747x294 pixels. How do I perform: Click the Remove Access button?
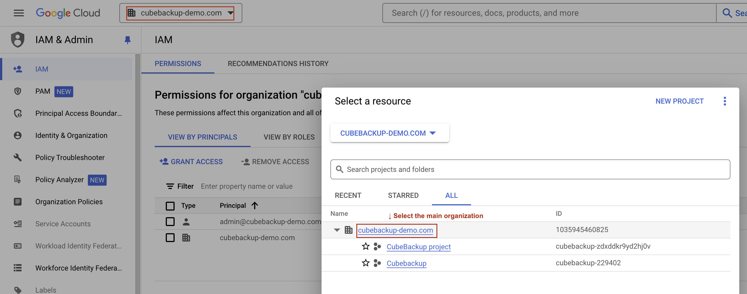point(275,162)
